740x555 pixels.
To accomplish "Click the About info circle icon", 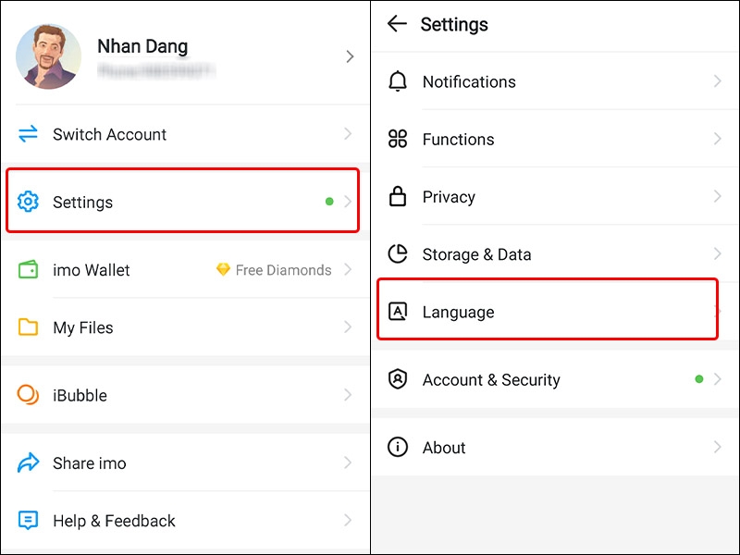I will [398, 447].
